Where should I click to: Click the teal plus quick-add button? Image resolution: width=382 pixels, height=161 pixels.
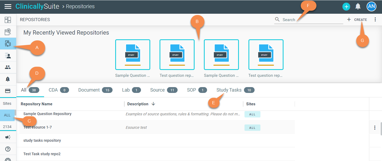click(x=346, y=7)
